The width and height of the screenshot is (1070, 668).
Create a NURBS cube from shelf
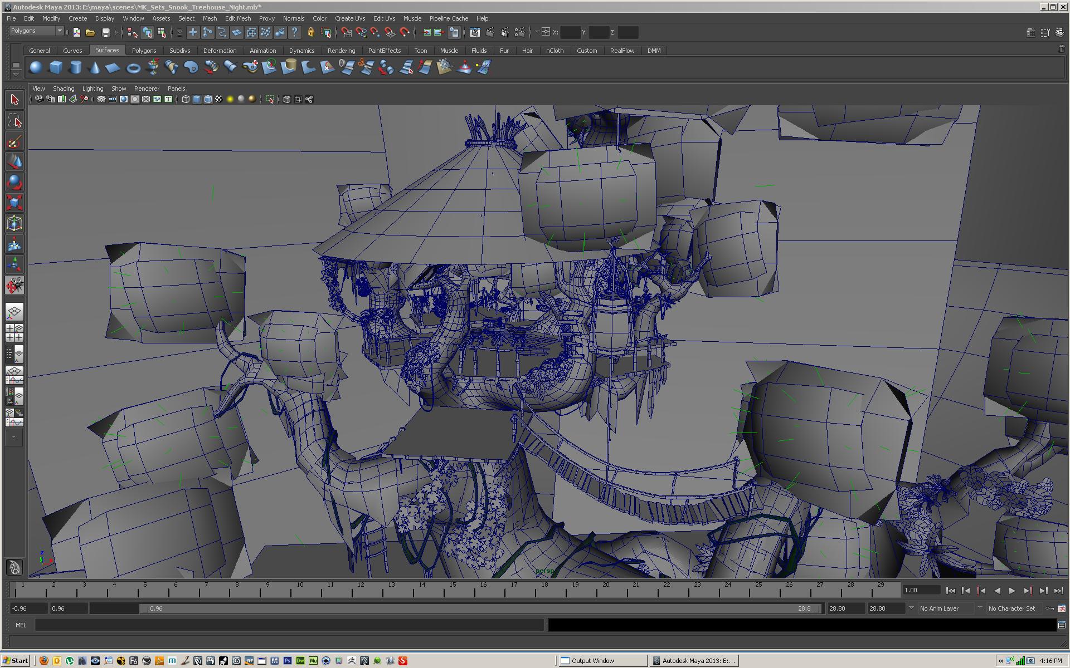click(x=56, y=67)
